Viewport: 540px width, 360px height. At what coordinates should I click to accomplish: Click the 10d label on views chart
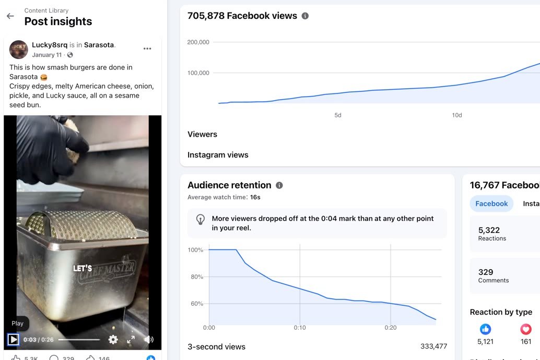tap(457, 115)
